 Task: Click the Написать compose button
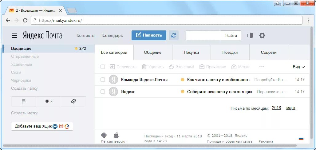tap(149, 35)
